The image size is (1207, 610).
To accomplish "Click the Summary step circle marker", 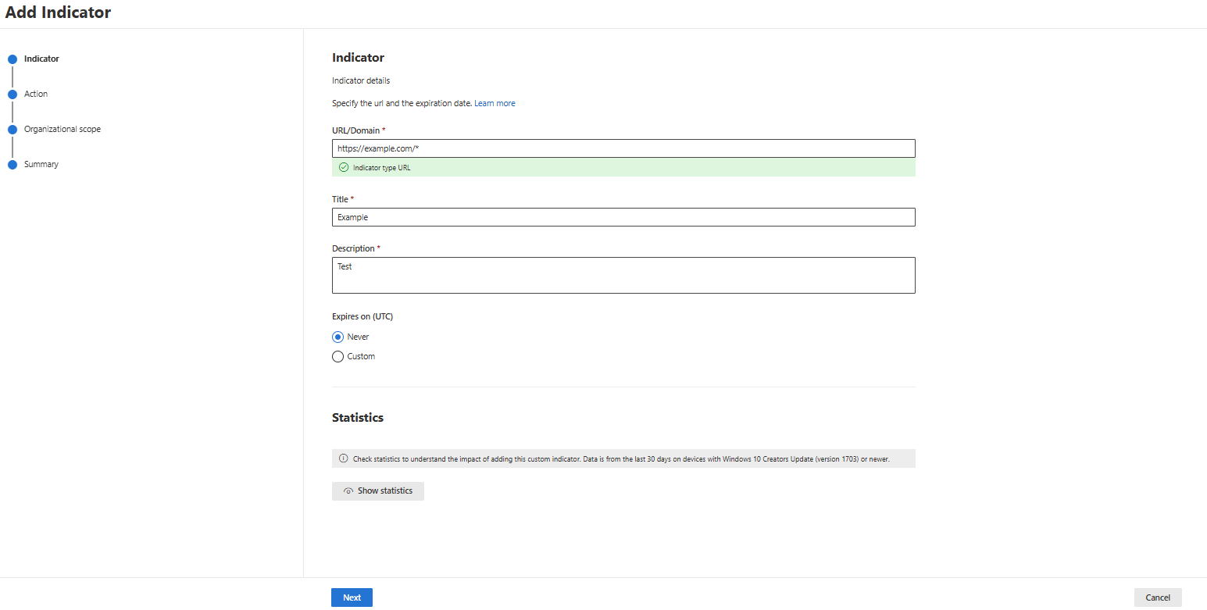I will pos(12,165).
